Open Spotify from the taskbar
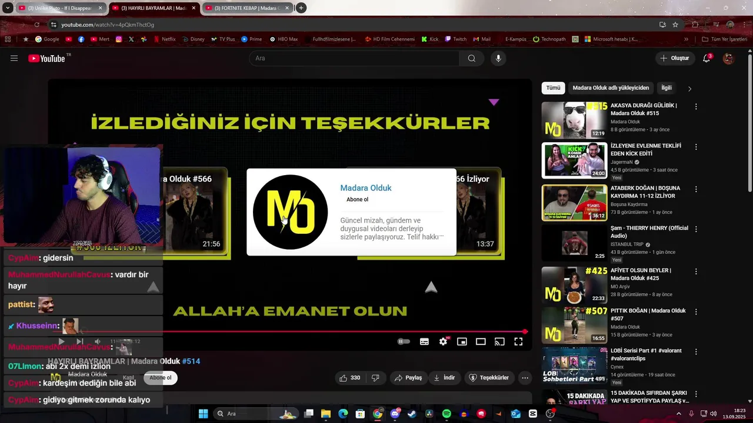The image size is (753, 423). pos(447,414)
